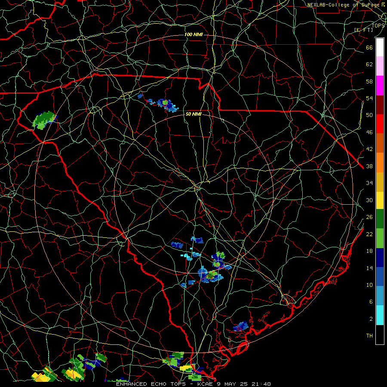Viewport: 387px width, 387px height.
Task: Click the cyan legend swatch
Action: click(380, 315)
